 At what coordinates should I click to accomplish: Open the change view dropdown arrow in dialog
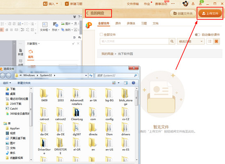point(119,83)
